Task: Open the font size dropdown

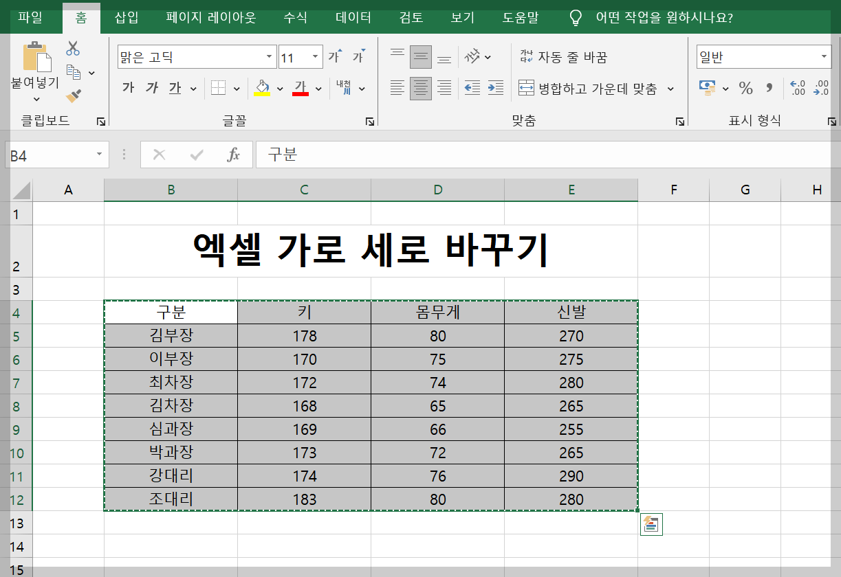Action: coord(314,57)
